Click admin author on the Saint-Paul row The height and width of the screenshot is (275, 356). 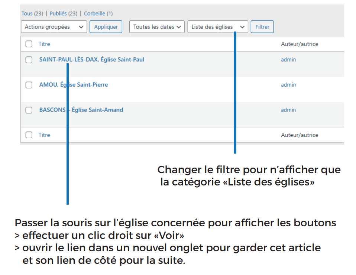click(288, 59)
